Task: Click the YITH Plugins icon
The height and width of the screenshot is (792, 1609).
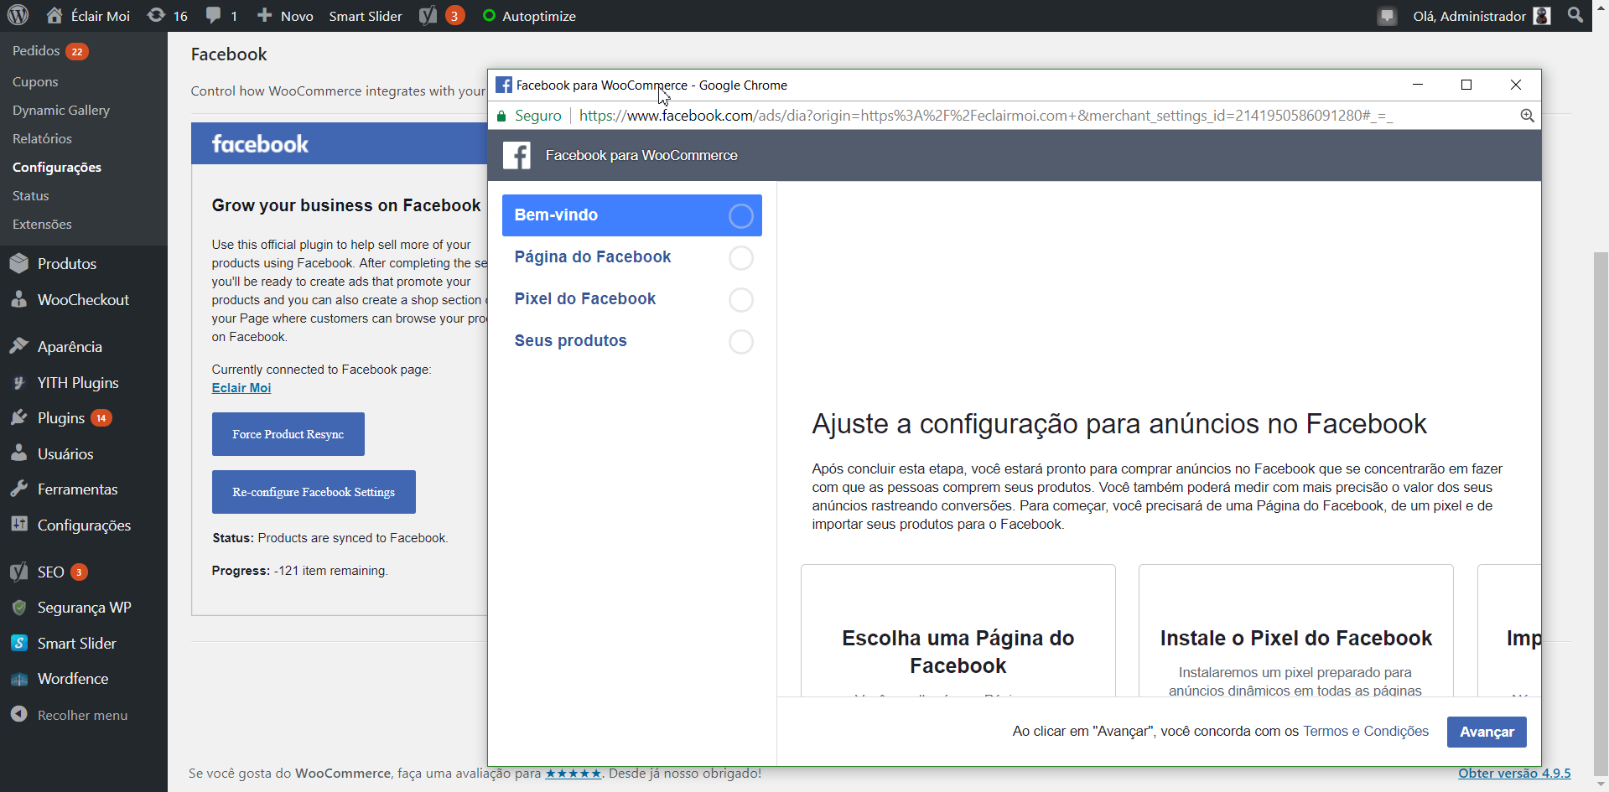Action: coord(19,382)
